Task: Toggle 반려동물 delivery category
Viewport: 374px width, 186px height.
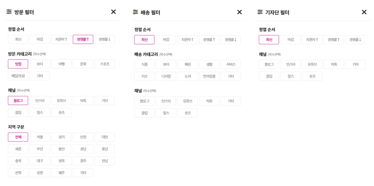Action: click(209, 76)
